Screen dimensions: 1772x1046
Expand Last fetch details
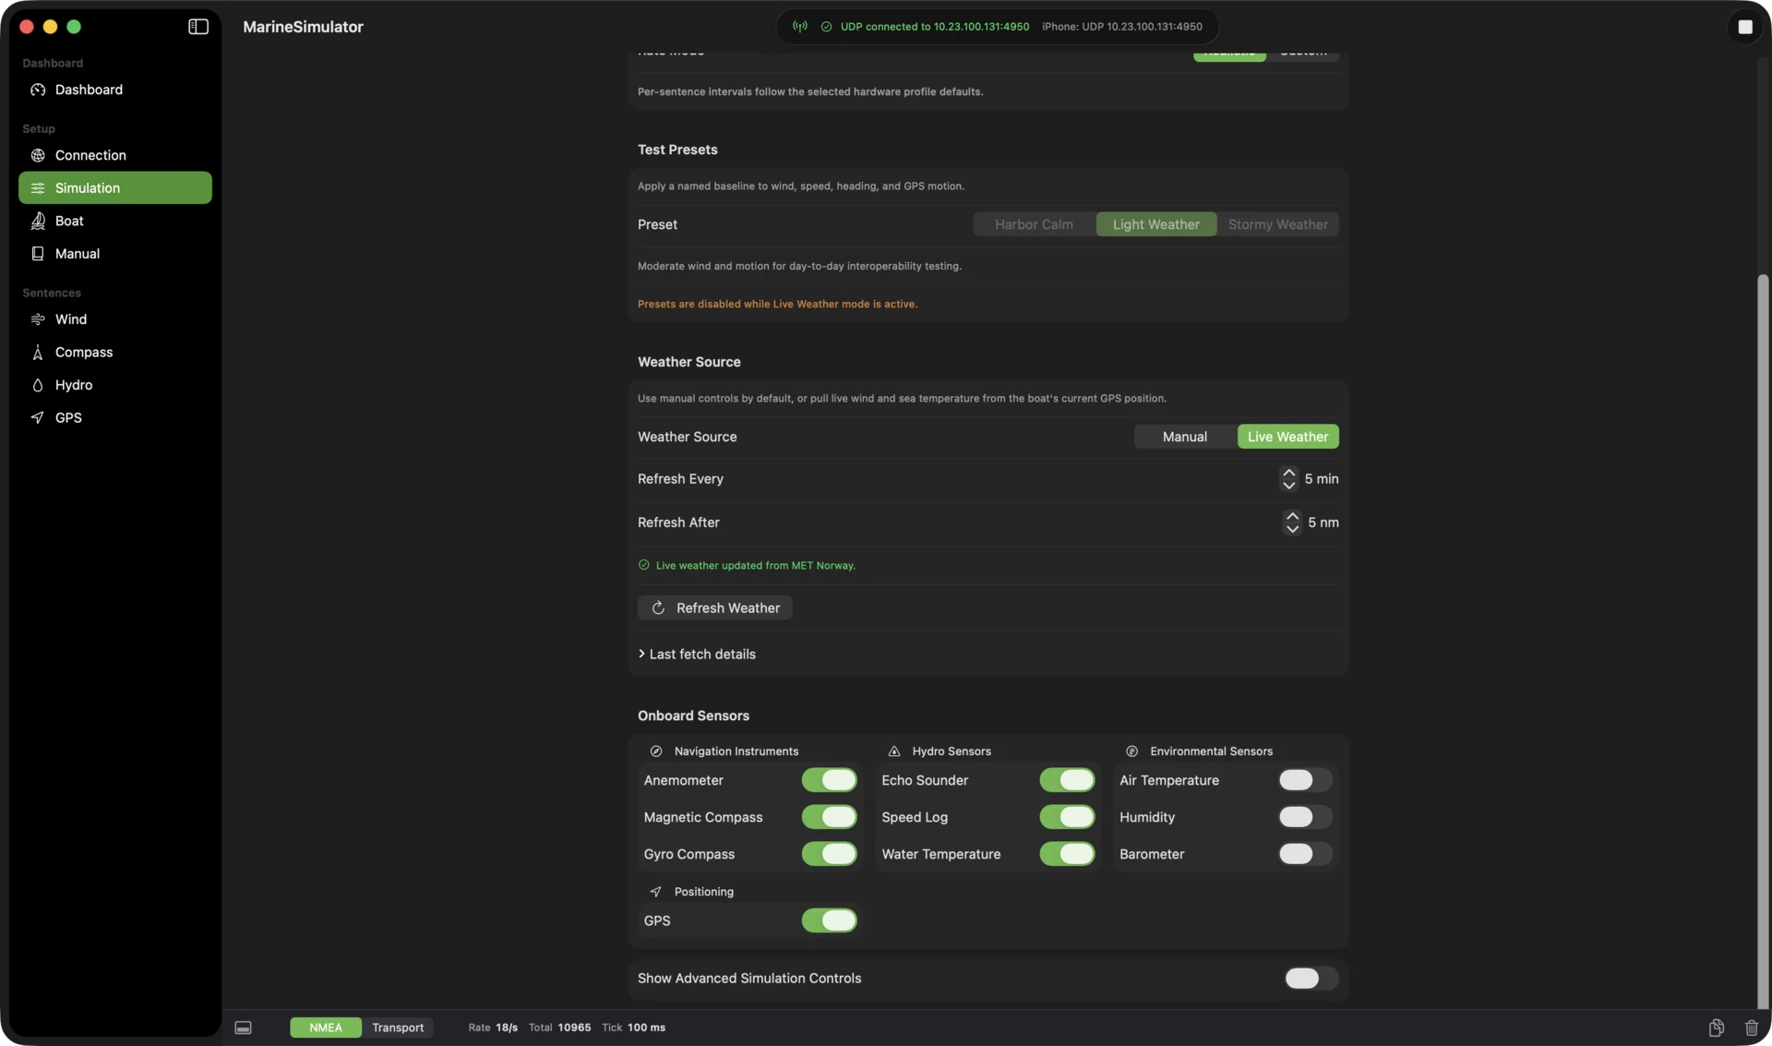697,655
